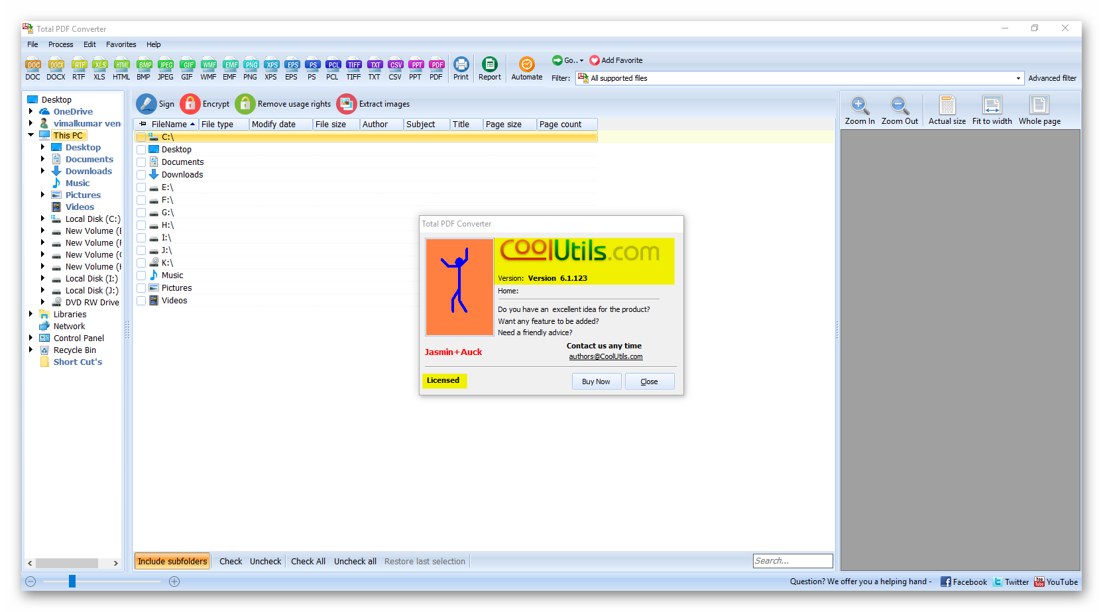
Task: Open the Print tool
Action: point(461,68)
